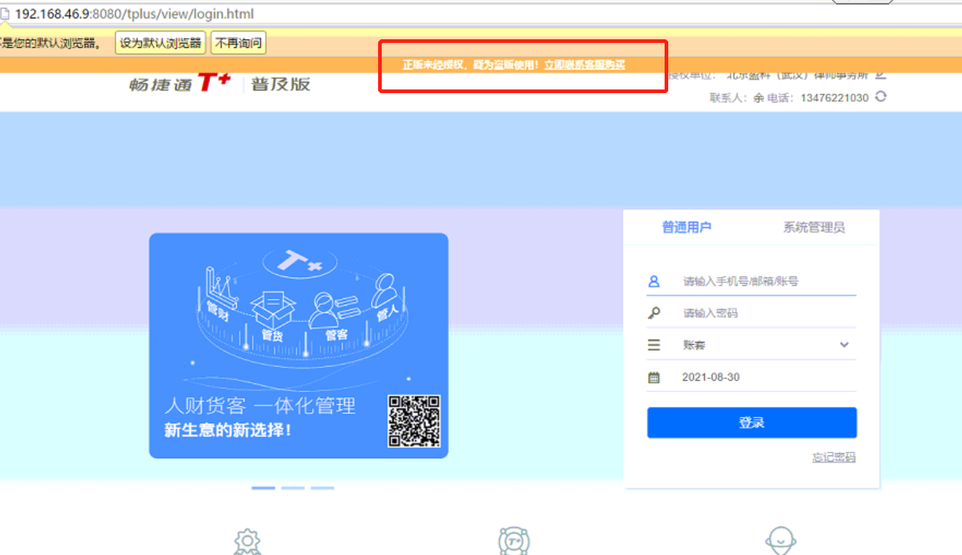Click the 联系人：余 电话：13476221030 text
This screenshot has width=962, height=555.
pos(789,97)
